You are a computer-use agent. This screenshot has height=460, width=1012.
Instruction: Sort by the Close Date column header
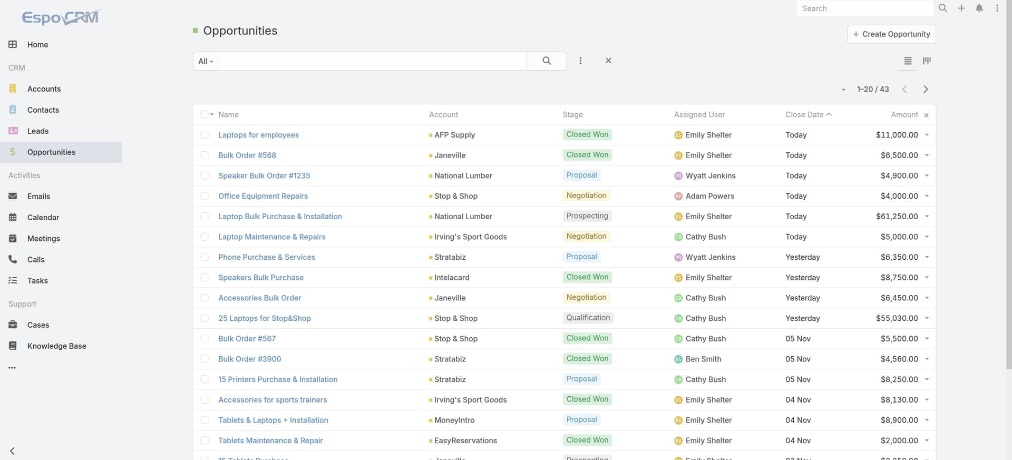pyautogui.click(x=804, y=115)
